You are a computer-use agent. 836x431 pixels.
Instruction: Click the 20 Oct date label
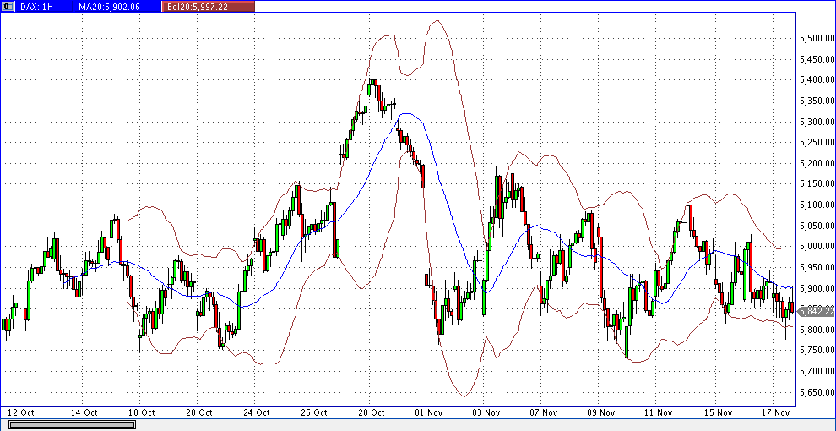coord(199,412)
